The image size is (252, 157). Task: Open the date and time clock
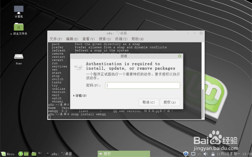click(234, 154)
